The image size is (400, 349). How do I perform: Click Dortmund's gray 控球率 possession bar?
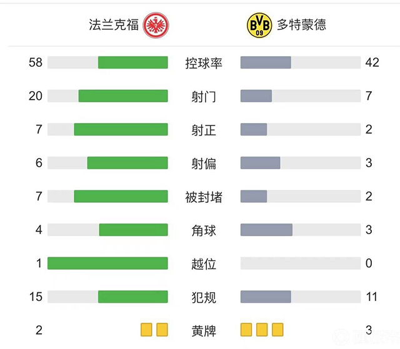pos(266,62)
